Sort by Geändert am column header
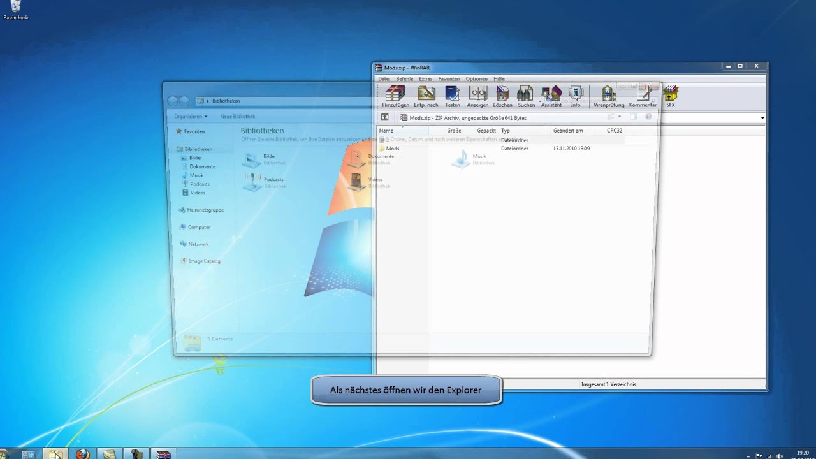 [568, 131]
